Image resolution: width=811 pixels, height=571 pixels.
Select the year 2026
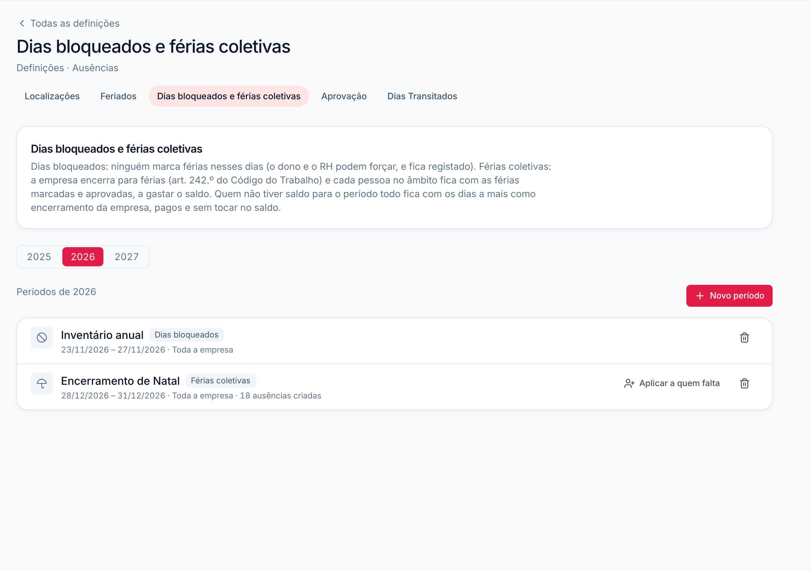click(83, 257)
